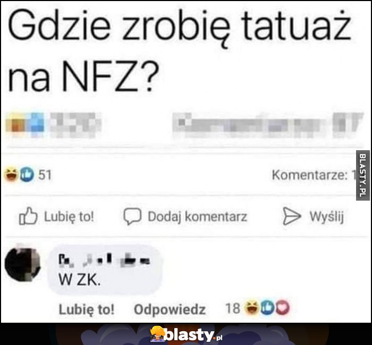Click Lubię to! under the comment
This screenshot has height=345, width=372.
tap(87, 309)
